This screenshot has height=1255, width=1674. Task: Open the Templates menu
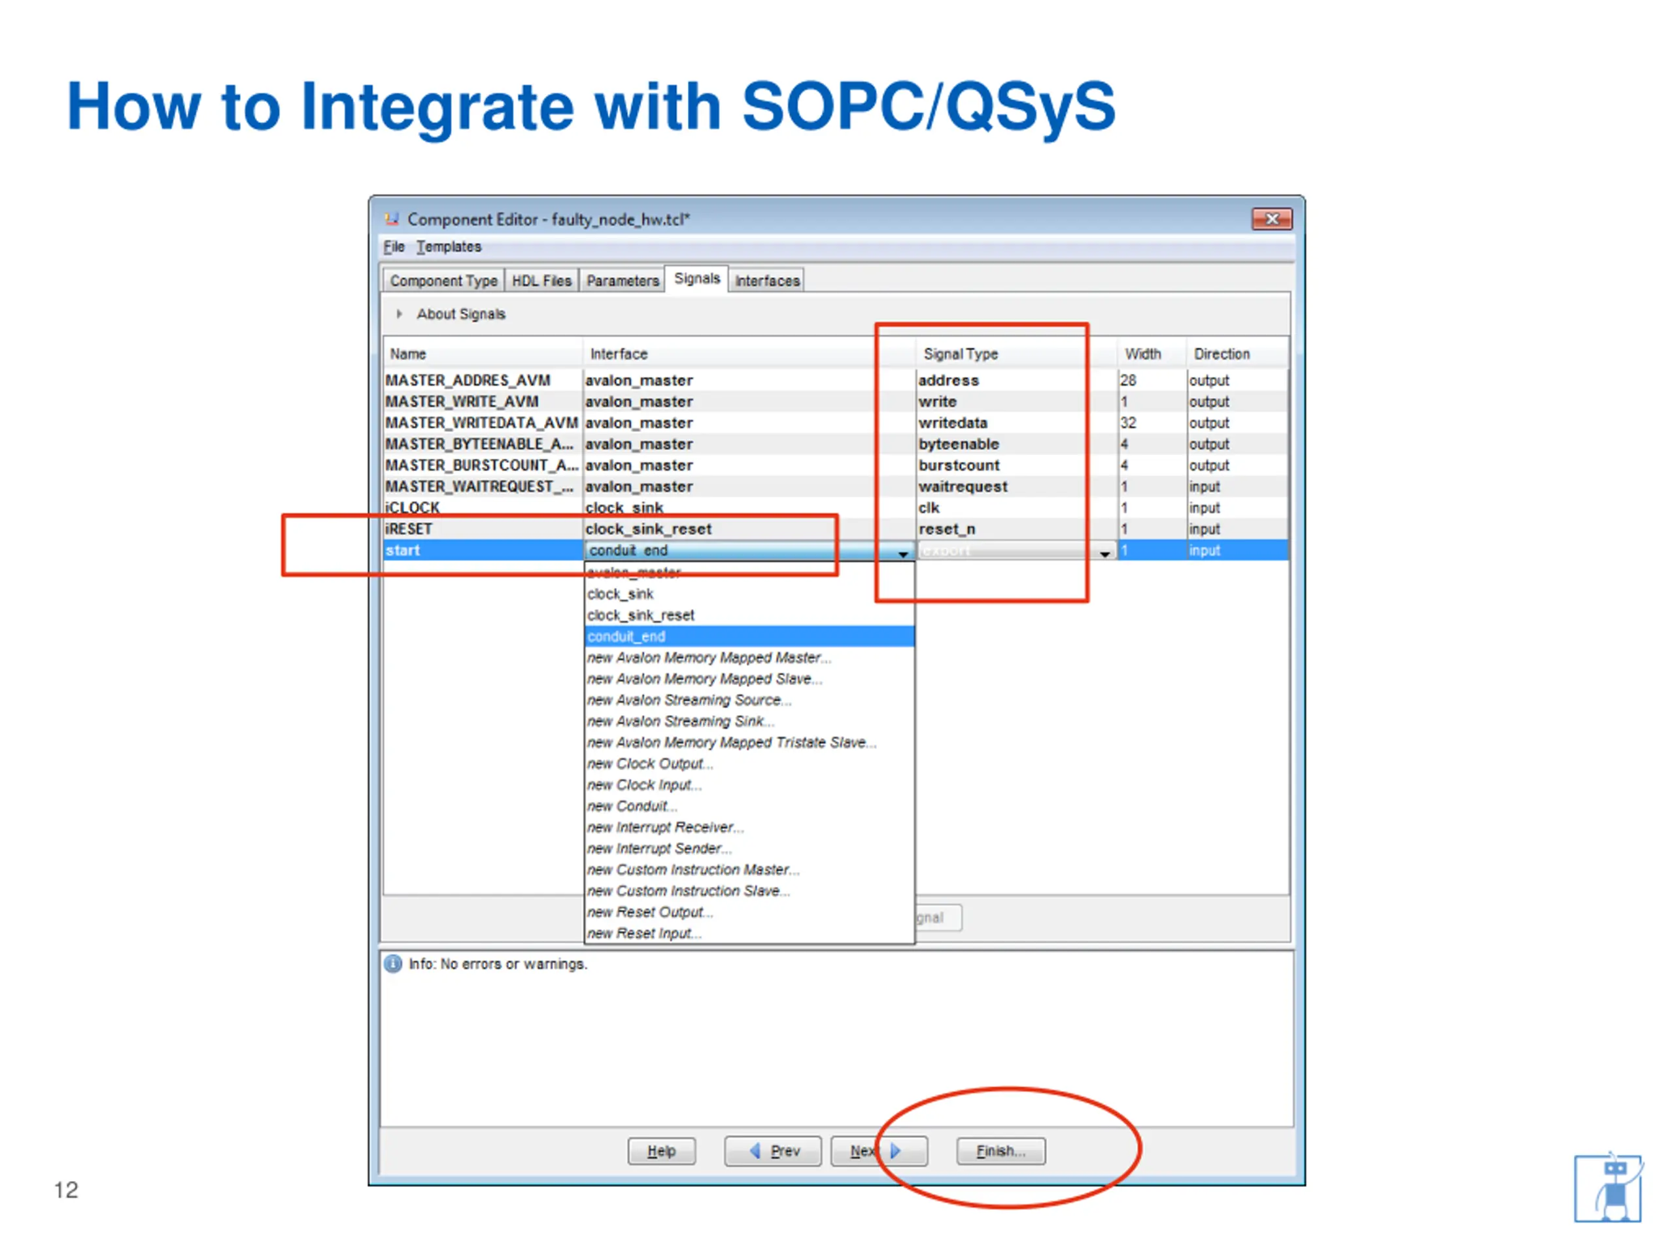(449, 246)
